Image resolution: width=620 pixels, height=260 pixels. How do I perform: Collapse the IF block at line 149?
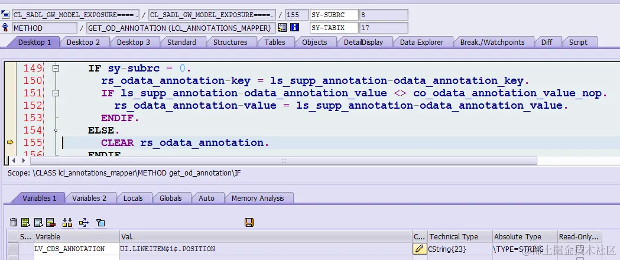click(x=56, y=69)
